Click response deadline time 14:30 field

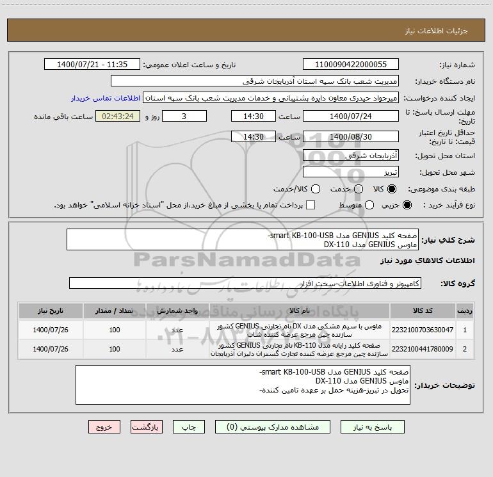click(x=254, y=116)
